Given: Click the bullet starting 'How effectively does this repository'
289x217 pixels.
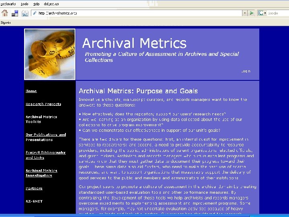Looking at the screenshot, I should click(x=152, y=114).
